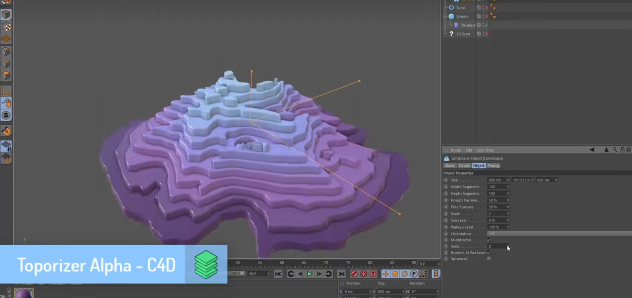
Task: Collapse the Sphere hierarchy
Action: click(445, 16)
